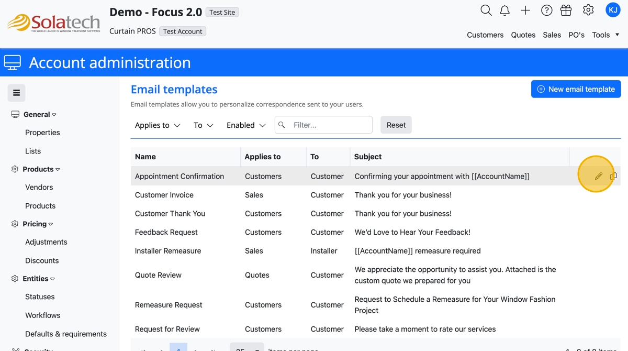Open the notifications bell
628x351 pixels.
point(504,10)
